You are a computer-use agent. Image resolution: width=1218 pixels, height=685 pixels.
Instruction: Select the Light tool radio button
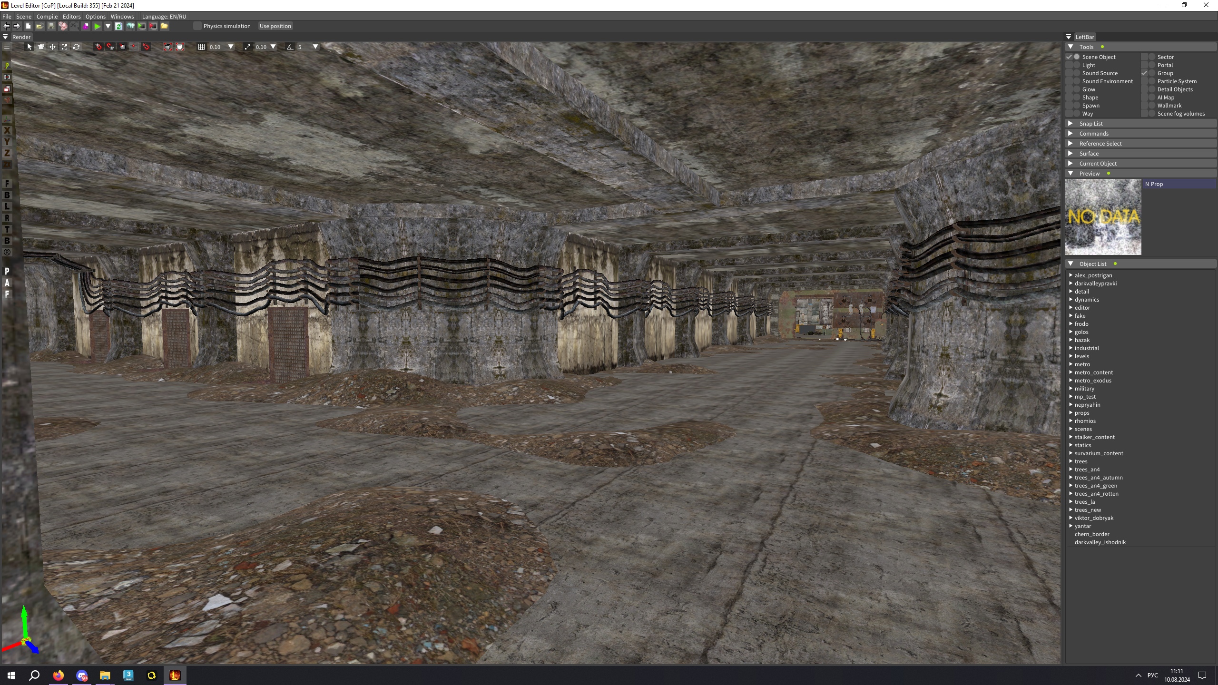[x=1077, y=65]
